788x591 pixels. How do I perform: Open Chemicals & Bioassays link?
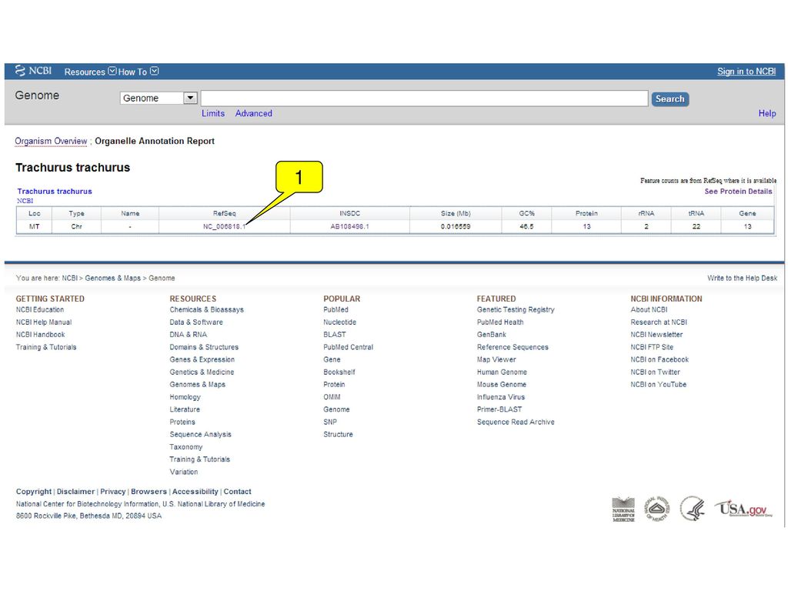point(206,309)
